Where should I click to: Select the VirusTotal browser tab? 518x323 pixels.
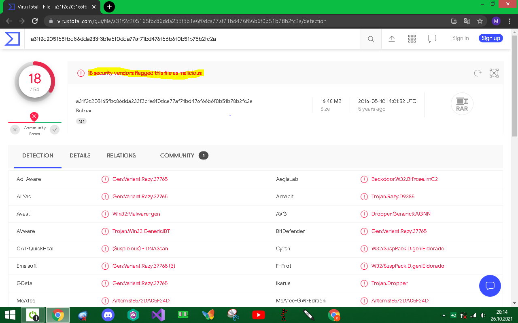(51, 7)
